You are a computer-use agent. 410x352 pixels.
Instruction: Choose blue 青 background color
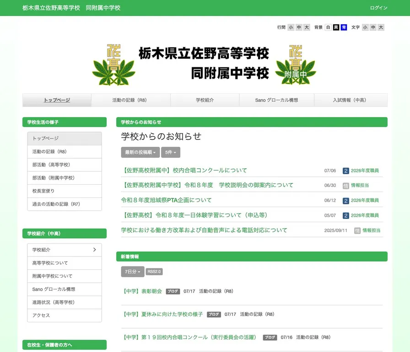click(344, 27)
